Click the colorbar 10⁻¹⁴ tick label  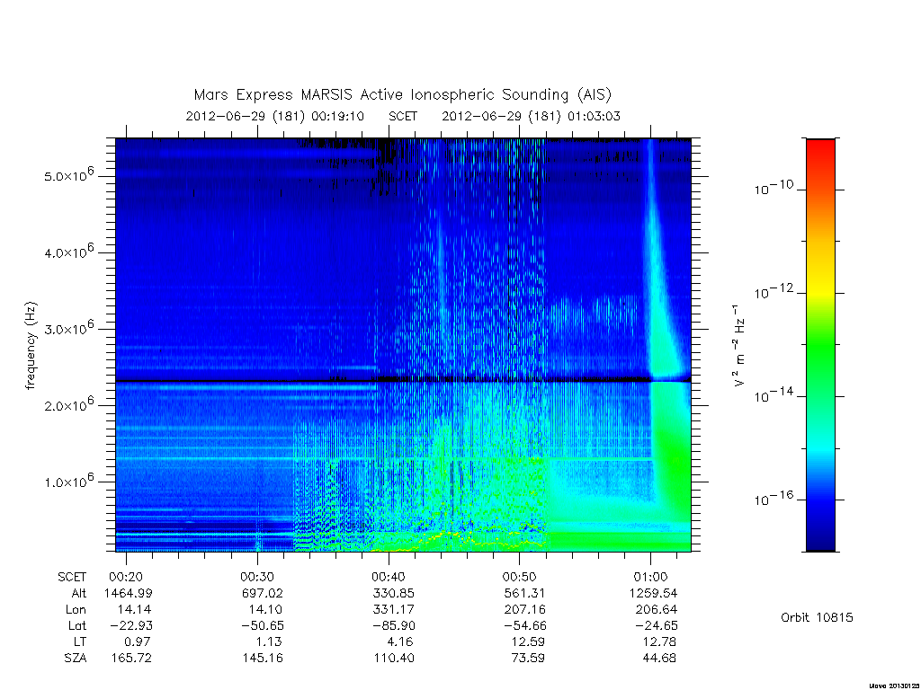click(x=773, y=395)
